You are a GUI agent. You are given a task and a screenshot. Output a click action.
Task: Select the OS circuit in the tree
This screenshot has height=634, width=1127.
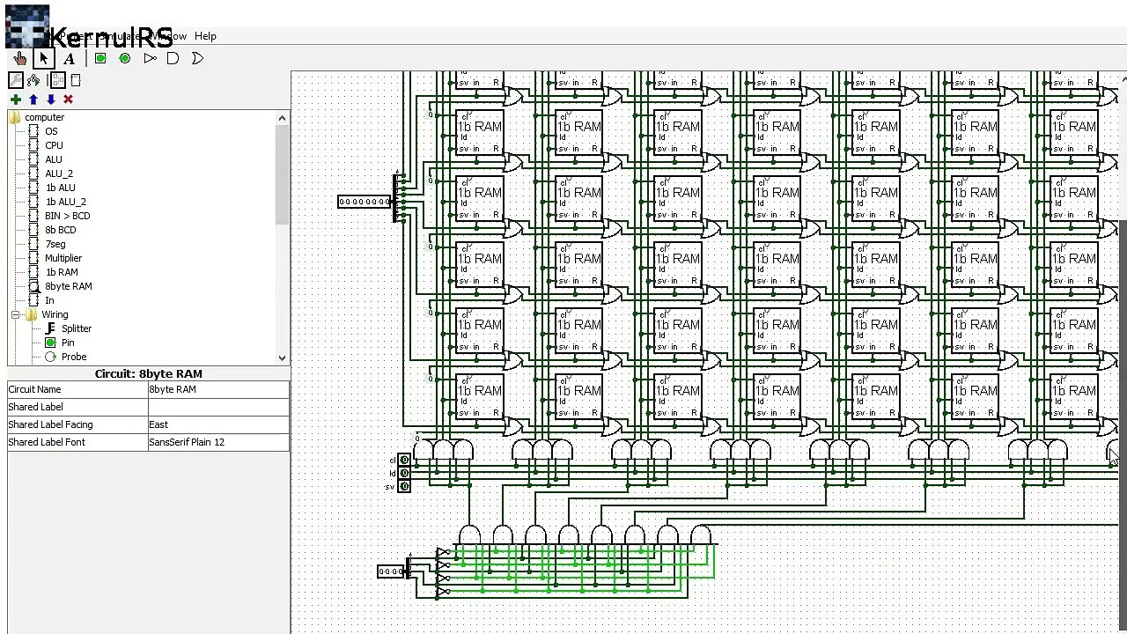(x=51, y=131)
